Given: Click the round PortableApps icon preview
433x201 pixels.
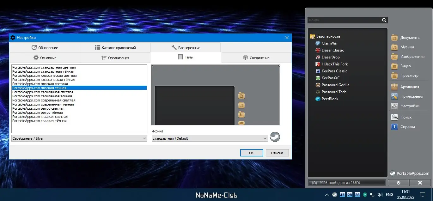Looking at the screenshot, I should (275, 137).
